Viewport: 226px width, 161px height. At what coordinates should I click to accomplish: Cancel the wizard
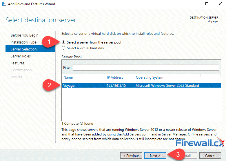pyautogui.click(x=210, y=155)
